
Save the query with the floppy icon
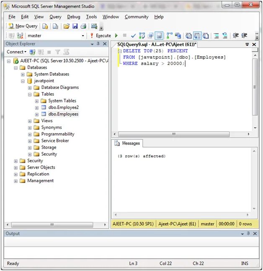coord(75,26)
